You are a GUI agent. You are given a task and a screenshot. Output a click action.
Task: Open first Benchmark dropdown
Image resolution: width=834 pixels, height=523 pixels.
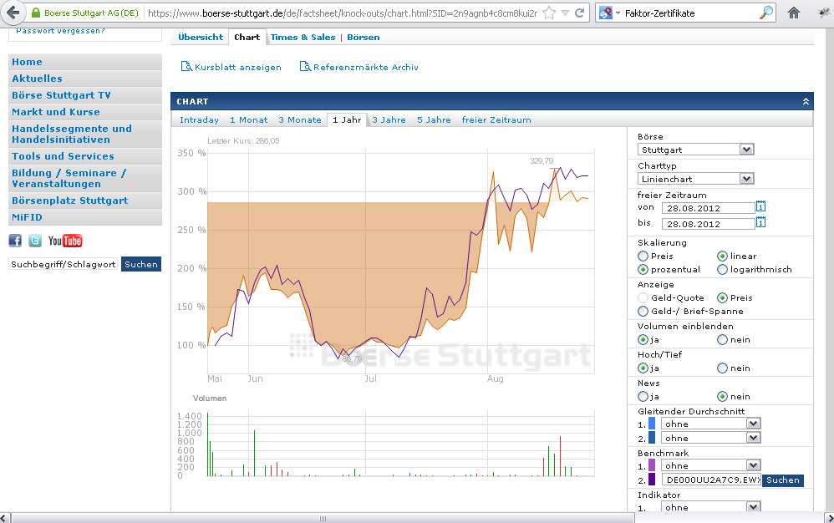711,465
